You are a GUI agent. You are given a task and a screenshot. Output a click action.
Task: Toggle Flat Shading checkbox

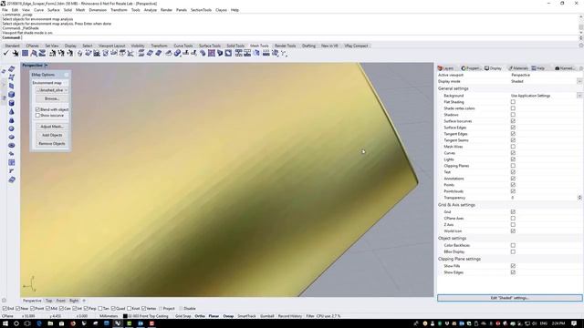click(x=513, y=102)
